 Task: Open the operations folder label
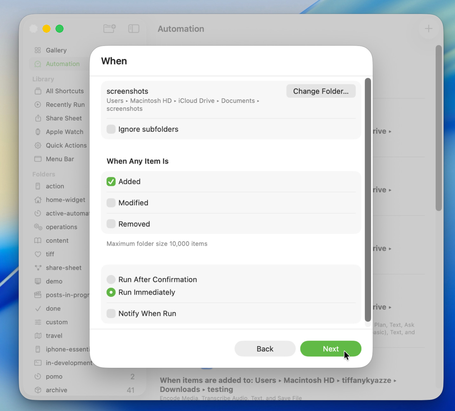click(x=62, y=227)
